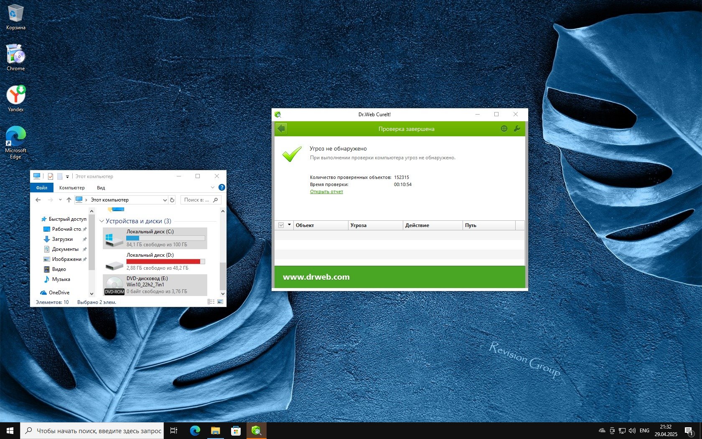Click the refresh icon in Explorer address bar
Screen dimensions: 702x439
(172, 200)
